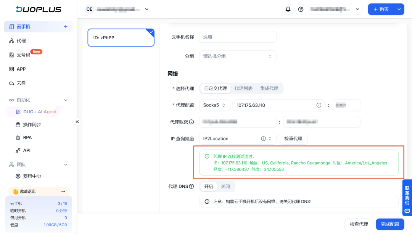Select the ID: zPhPP phone card

[121, 38]
